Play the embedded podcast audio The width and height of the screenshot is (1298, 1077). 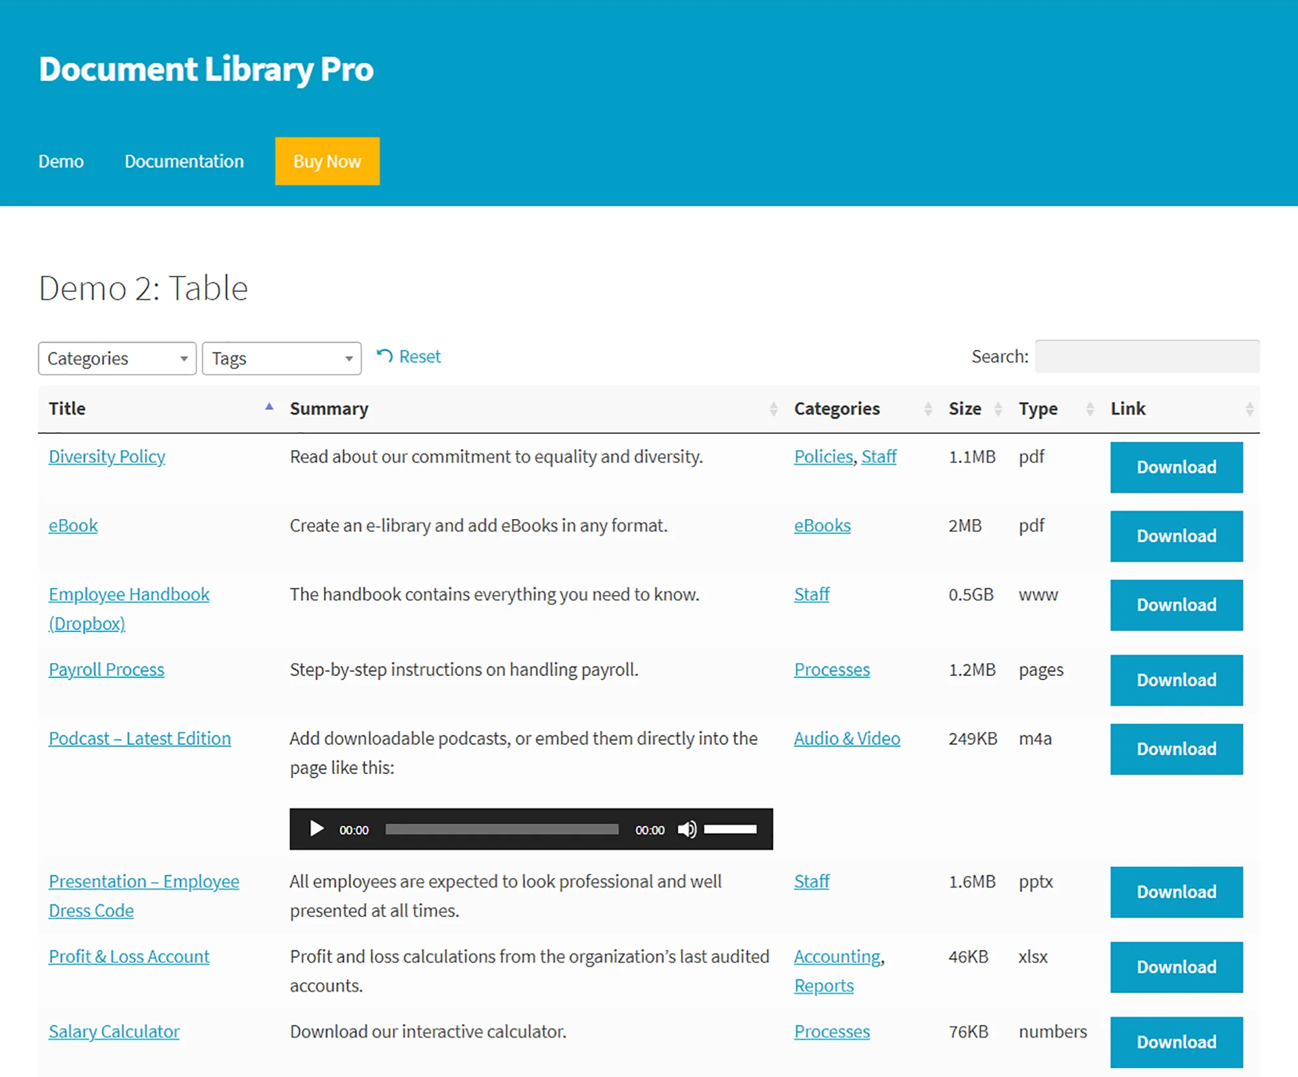point(317,829)
